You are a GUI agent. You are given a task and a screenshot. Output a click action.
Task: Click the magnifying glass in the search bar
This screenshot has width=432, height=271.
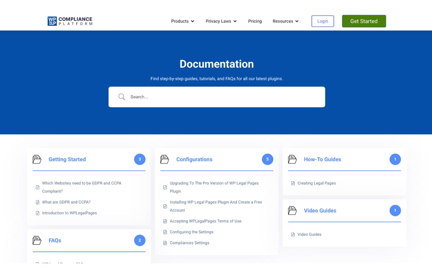click(x=121, y=96)
